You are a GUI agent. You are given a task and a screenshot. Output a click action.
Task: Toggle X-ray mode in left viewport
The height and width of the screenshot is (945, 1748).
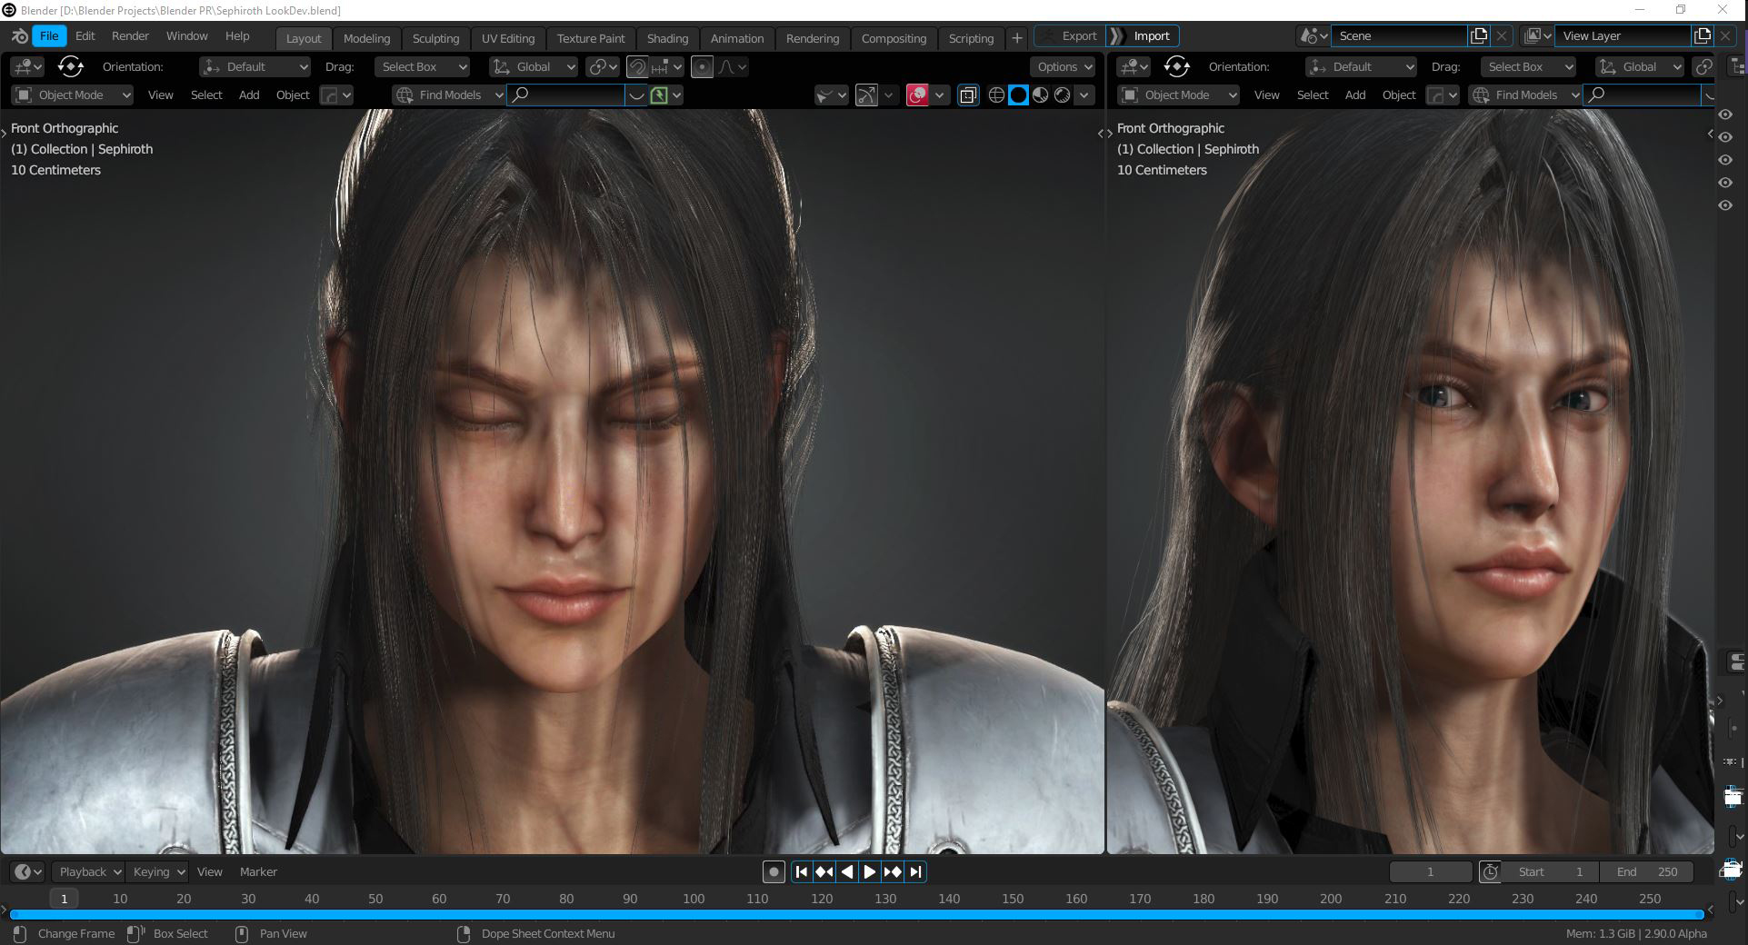pos(968,95)
